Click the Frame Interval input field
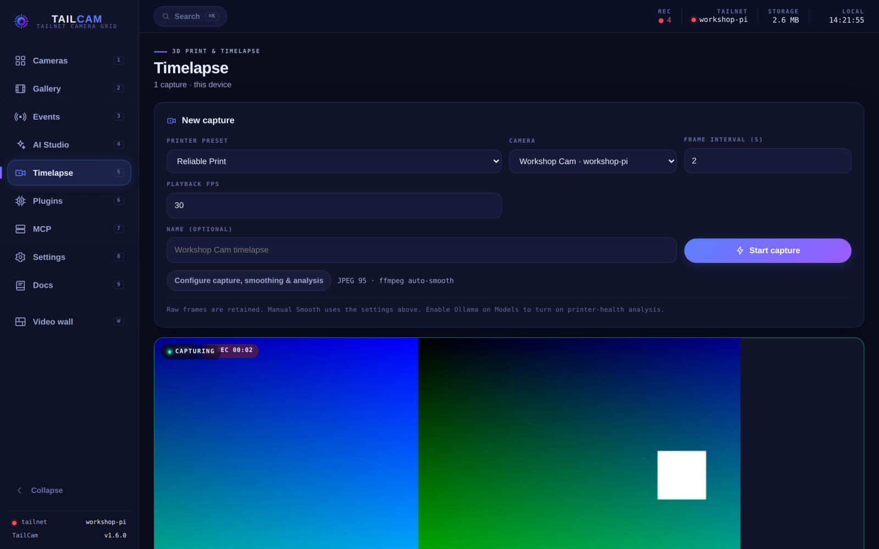The height and width of the screenshot is (549, 879). 767,161
